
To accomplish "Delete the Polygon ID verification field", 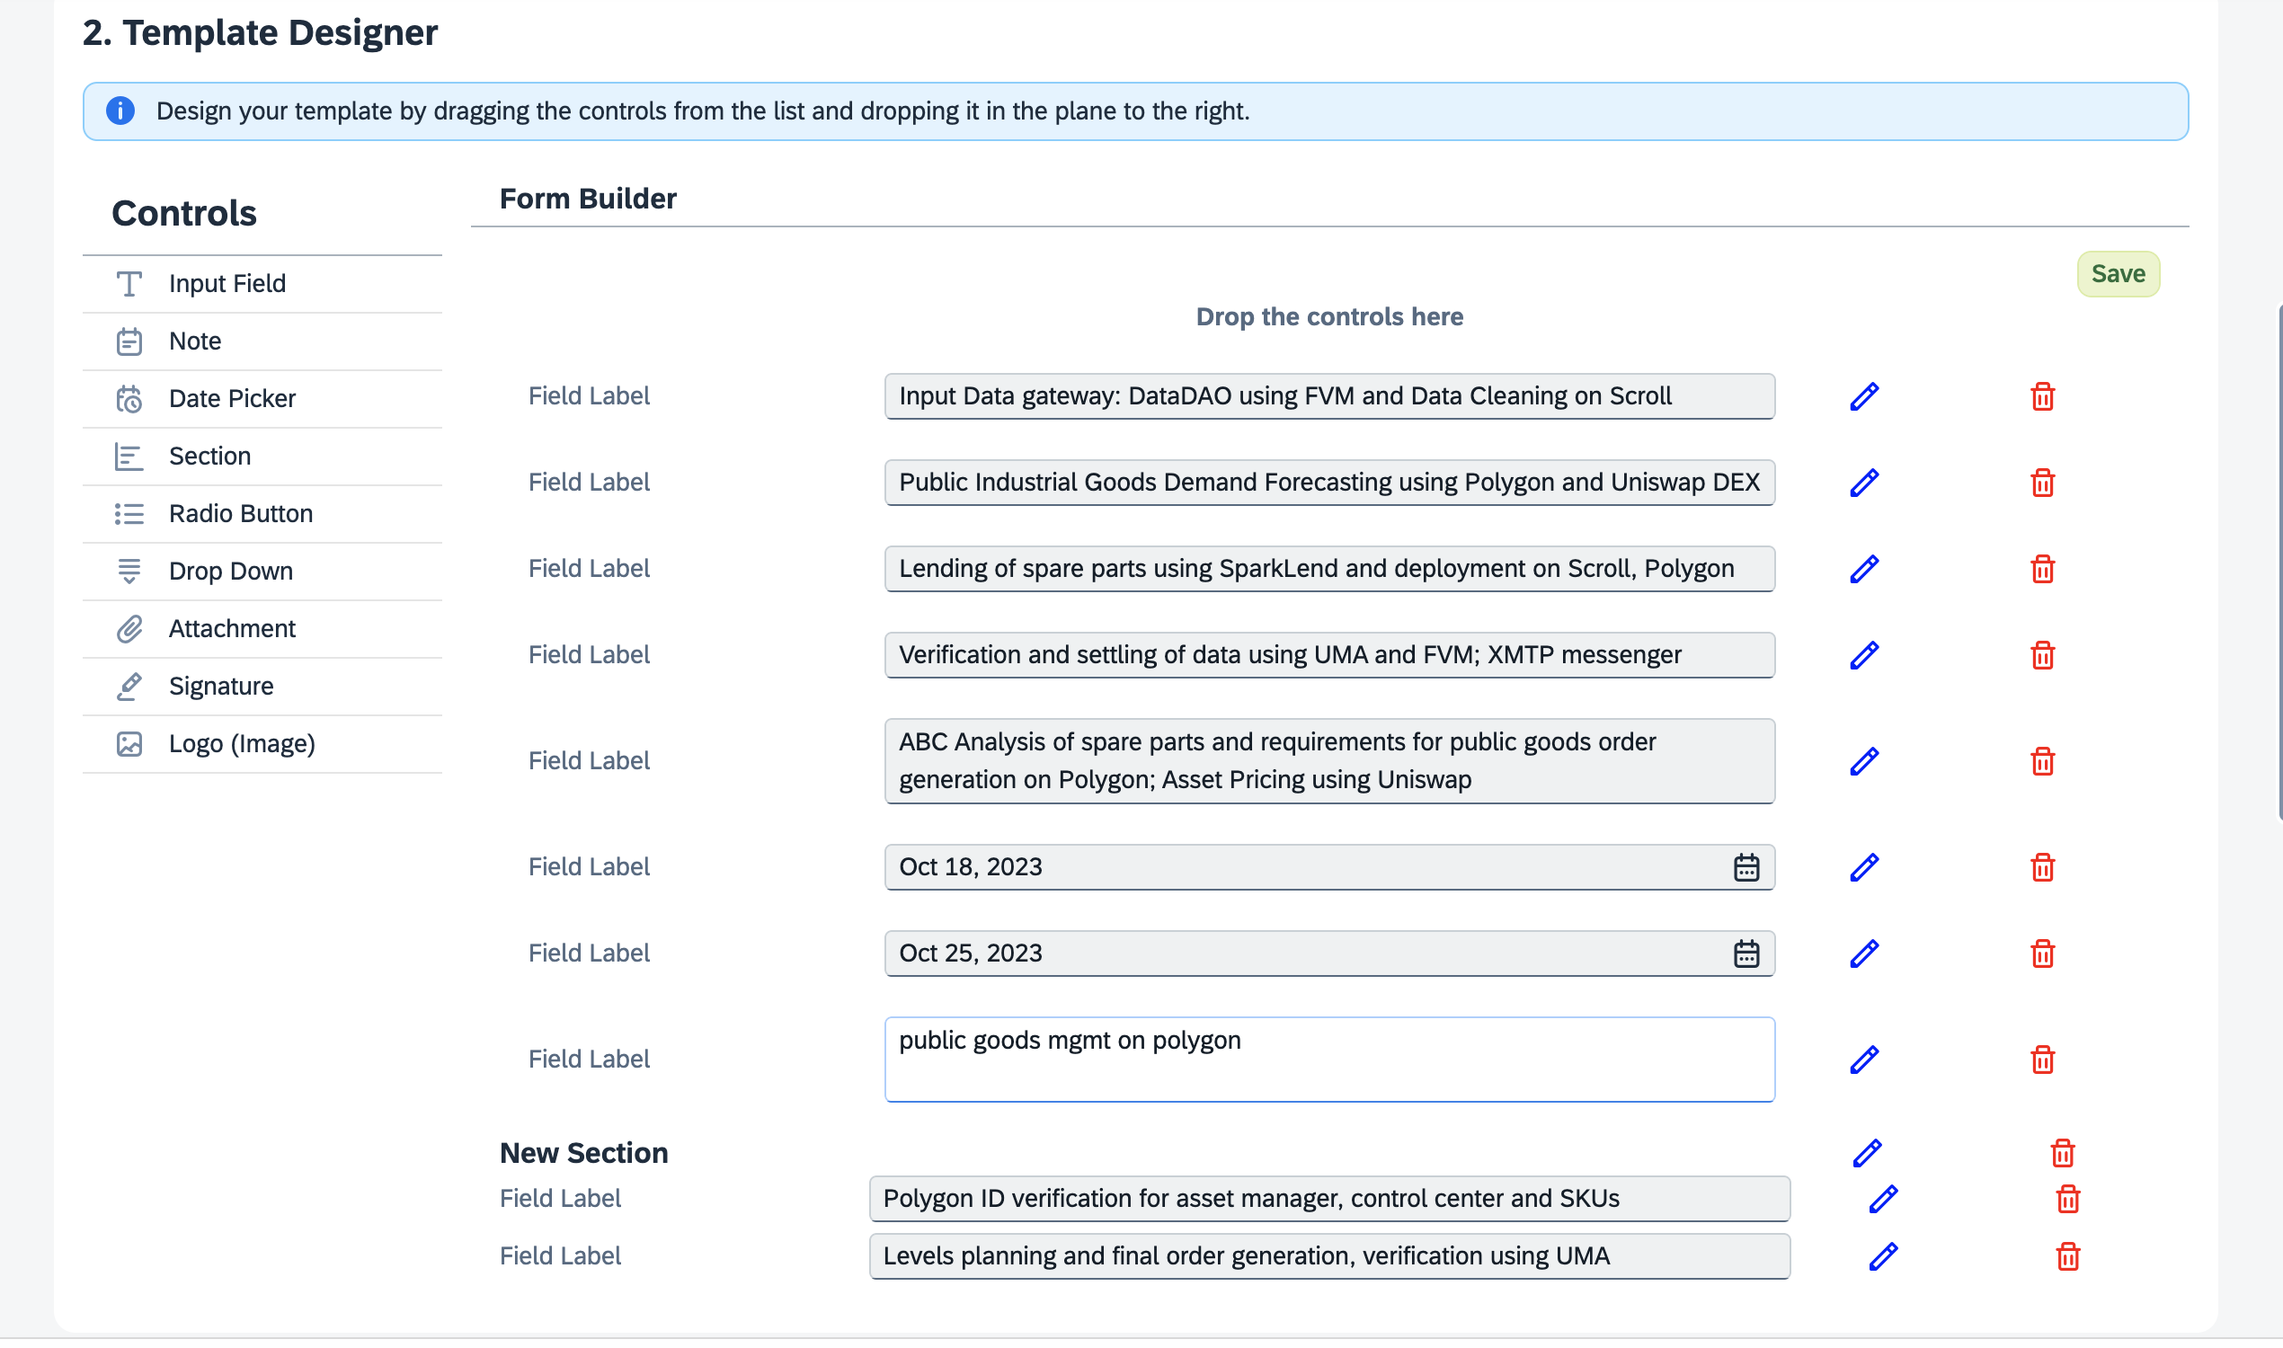I will [x=2066, y=1199].
